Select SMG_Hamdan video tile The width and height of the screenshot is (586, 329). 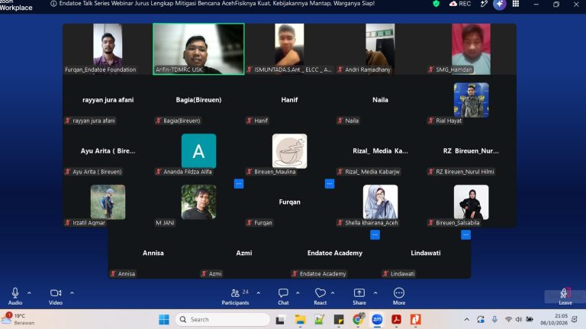pyautogui.click(x=471, y=49)
